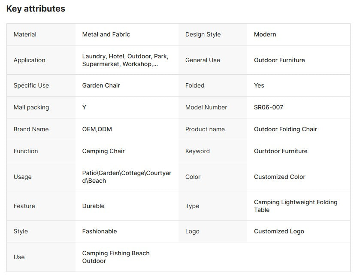Click the Design Style label cell
357x278 pixels.
click(203, 34)
